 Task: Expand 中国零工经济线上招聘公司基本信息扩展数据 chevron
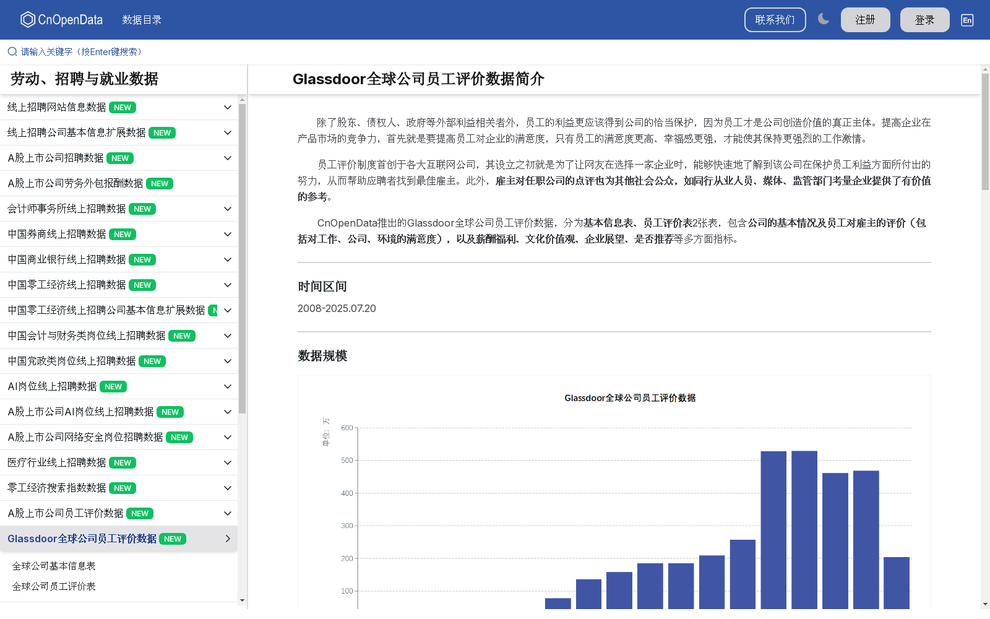pos(227,310)
